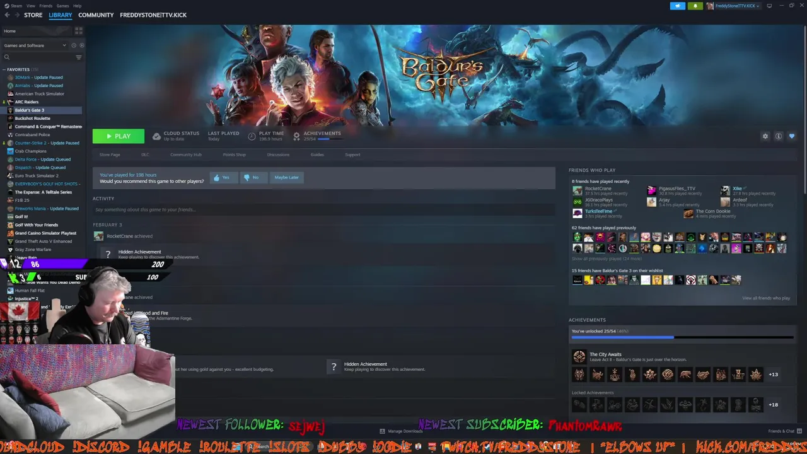Open the FreddyStone|TTV.KICK account dropdown

(x=734, y=6)
